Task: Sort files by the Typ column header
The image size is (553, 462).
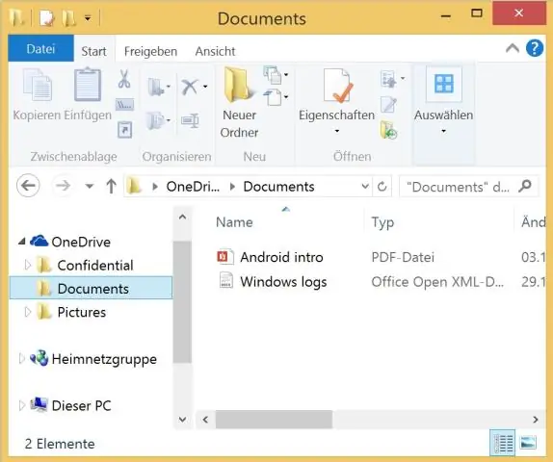Action: pyautogui.click(x=382, y=222)
